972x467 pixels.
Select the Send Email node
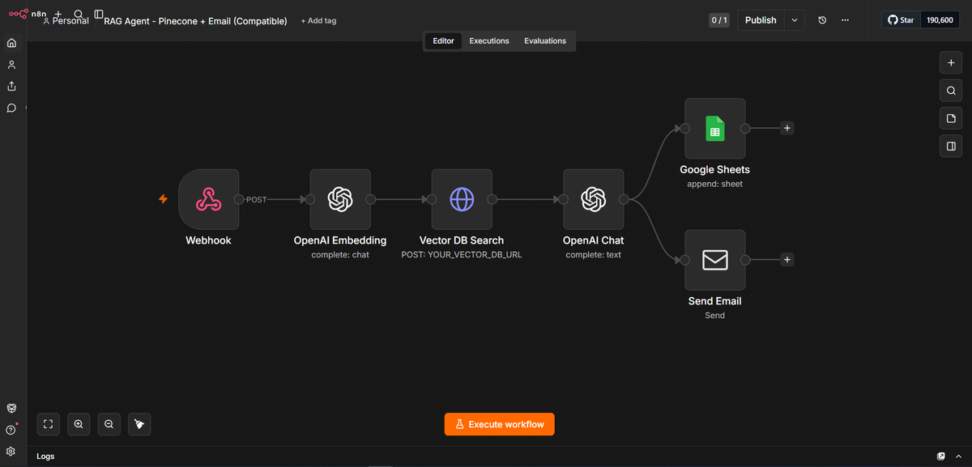[715, 260]
